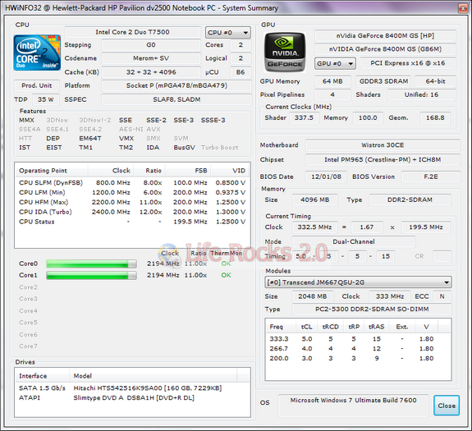Select the Slimtype DVD A DS8A1H drive row
The image size is (472, 431).
132,398
